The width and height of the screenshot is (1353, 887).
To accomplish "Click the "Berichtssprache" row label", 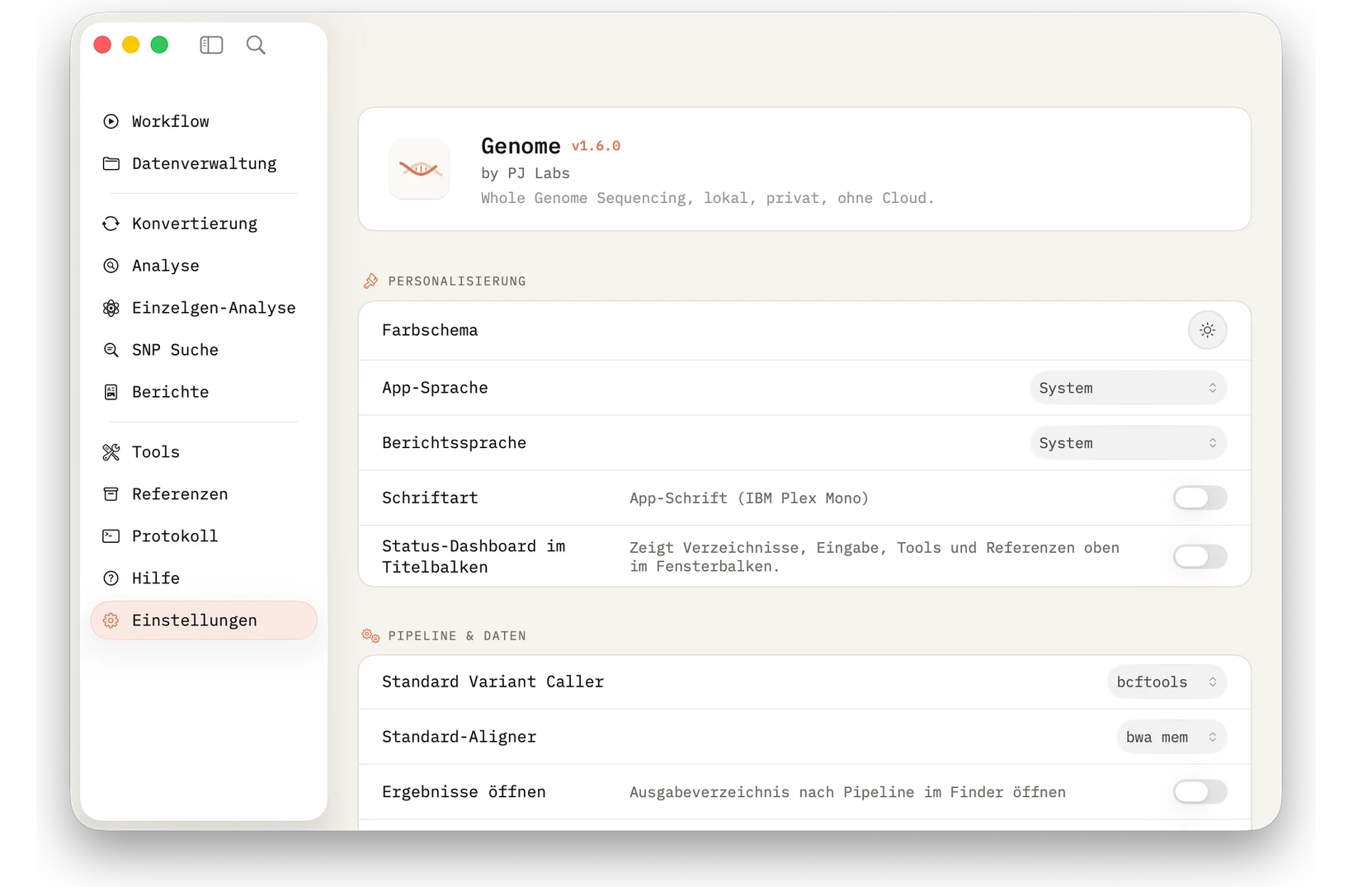I will 454,443.
